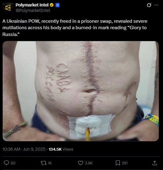The image size is (163, 170).
Task: Click the gold verified checkmark badge
Action: pos(52,5)
